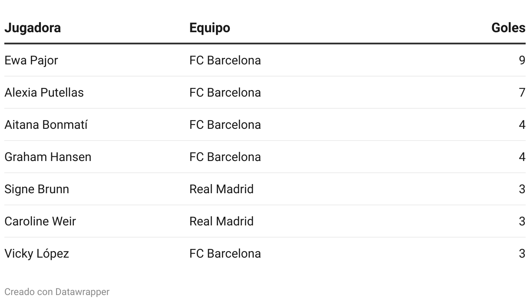Click the Equipo column header
Screen dimensions: 530x302
click(210, 28)
